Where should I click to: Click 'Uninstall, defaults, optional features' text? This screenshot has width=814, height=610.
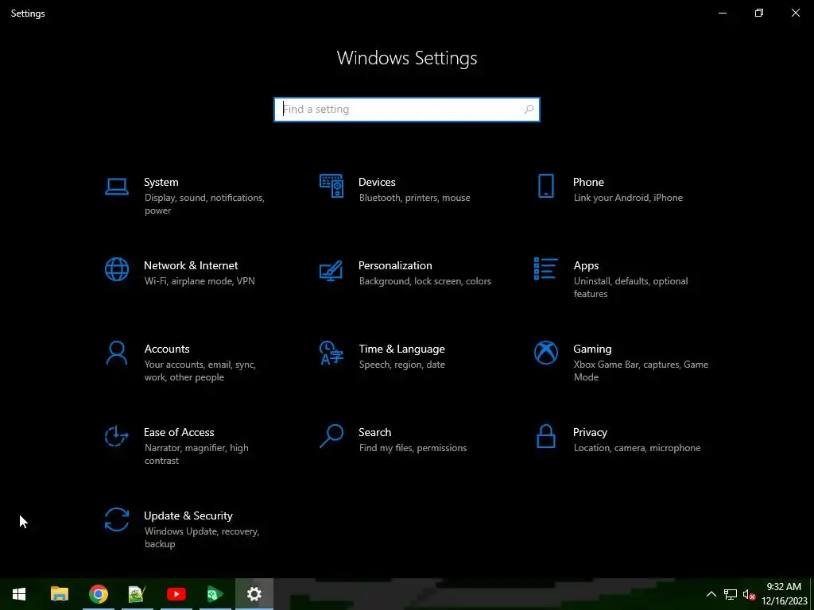[630, 288]
